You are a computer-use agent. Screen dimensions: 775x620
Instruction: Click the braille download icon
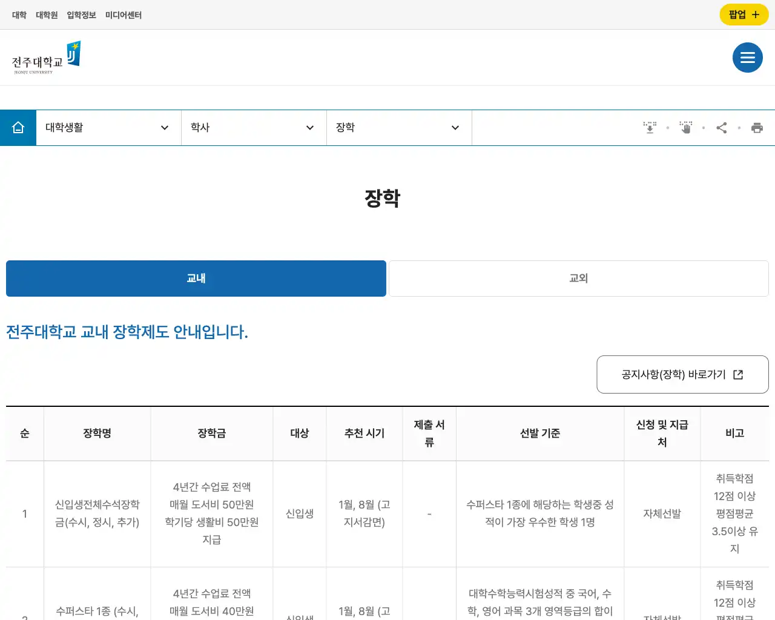click(x=650, y=128)
